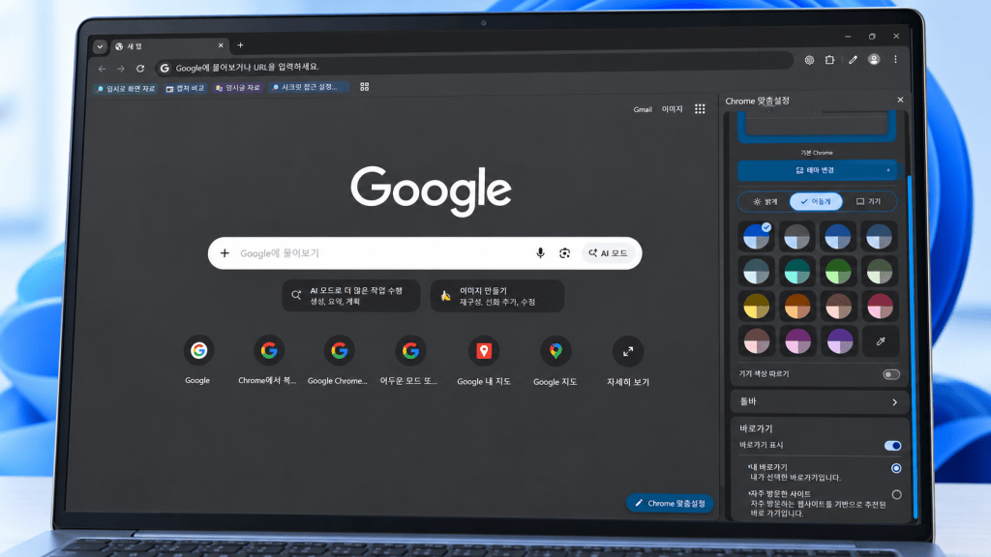The height and width of the screenshot is (557, 991).
Task: Click the 기본 Chrome theme preview thumbnail
Action: pyautogui.click(x=817, y=127)
